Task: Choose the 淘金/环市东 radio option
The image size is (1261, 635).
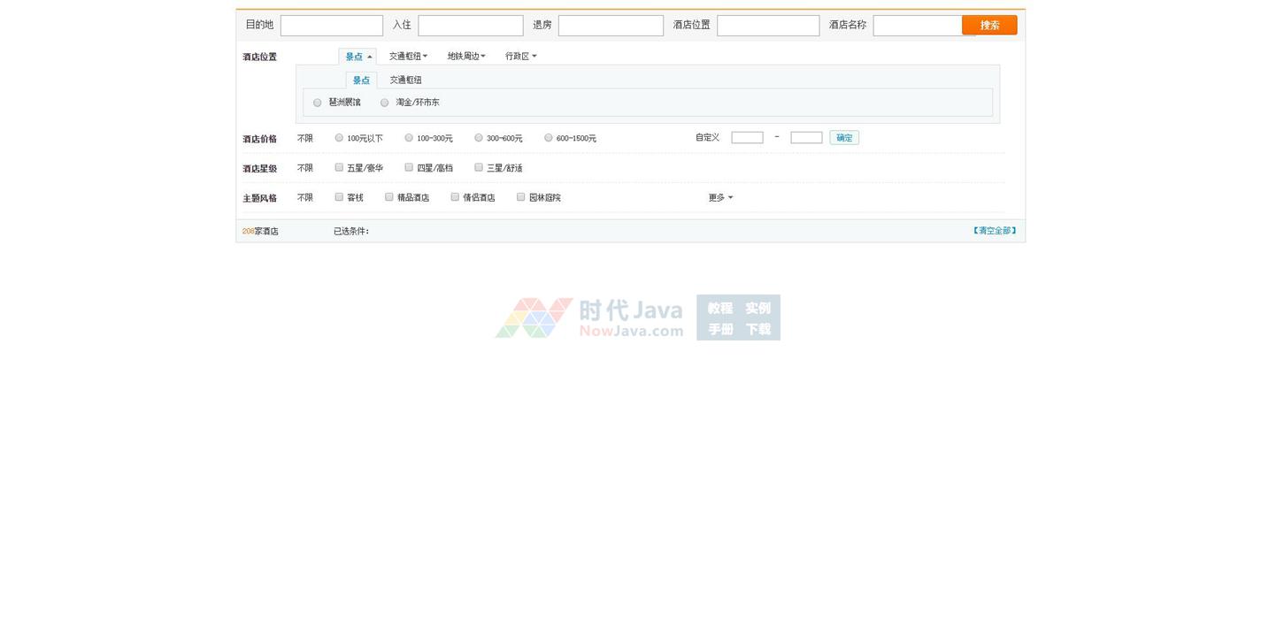Action: (385, 103)
